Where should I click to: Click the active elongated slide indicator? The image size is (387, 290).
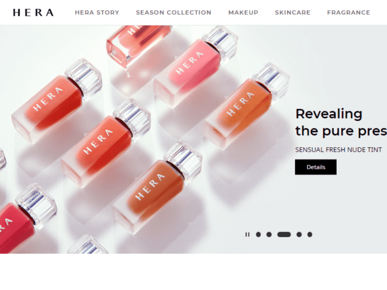point(284,234)
